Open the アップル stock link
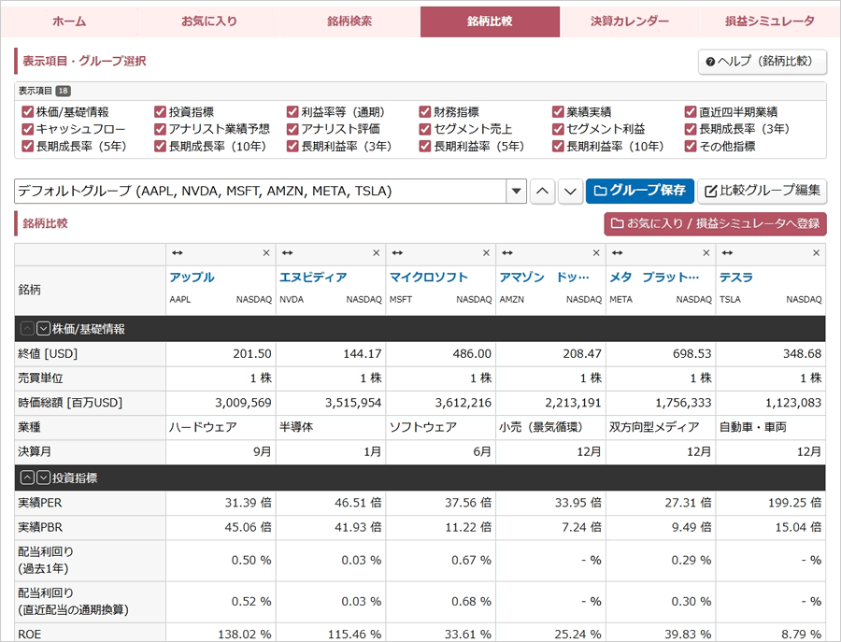Screen dimensions: 841x642 tap(192, 278)
